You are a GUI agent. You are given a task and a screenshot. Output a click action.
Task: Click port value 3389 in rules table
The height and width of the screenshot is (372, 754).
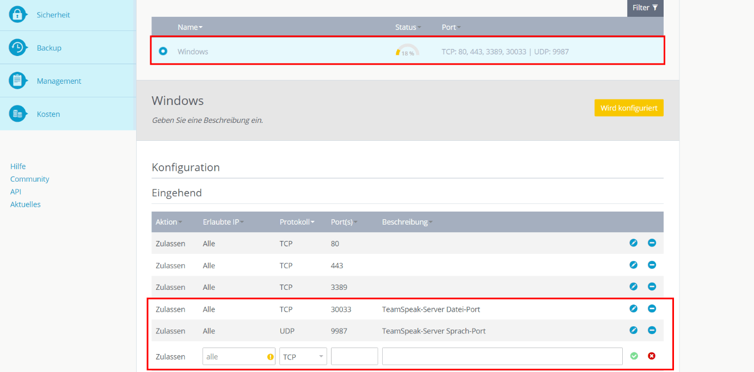coord(339,287)
